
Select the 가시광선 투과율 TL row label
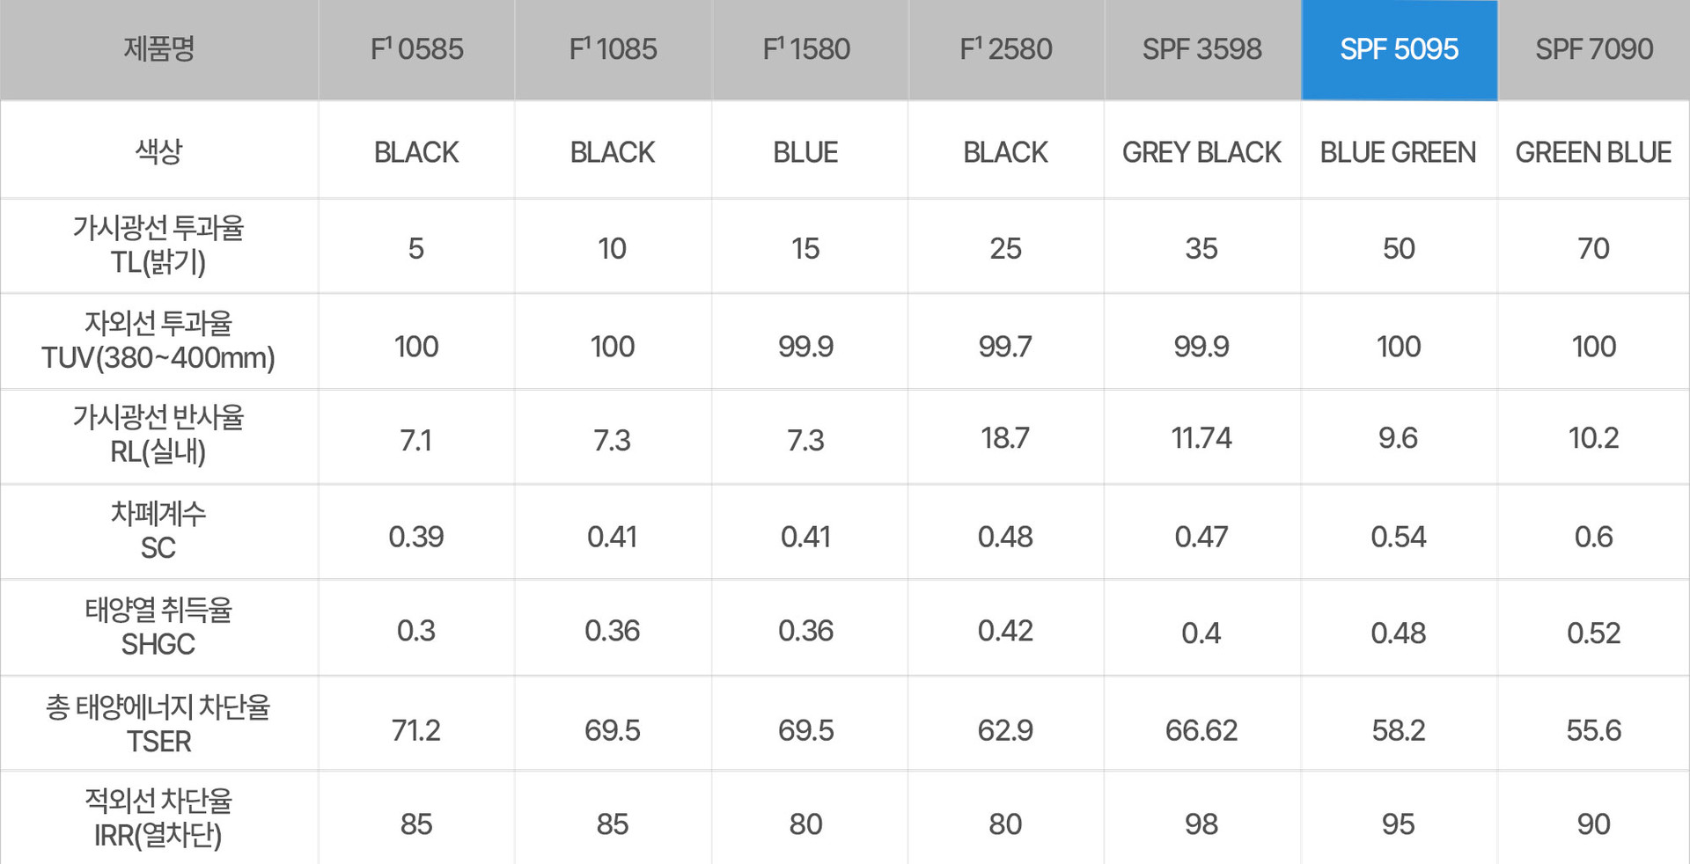coord(159,245)
